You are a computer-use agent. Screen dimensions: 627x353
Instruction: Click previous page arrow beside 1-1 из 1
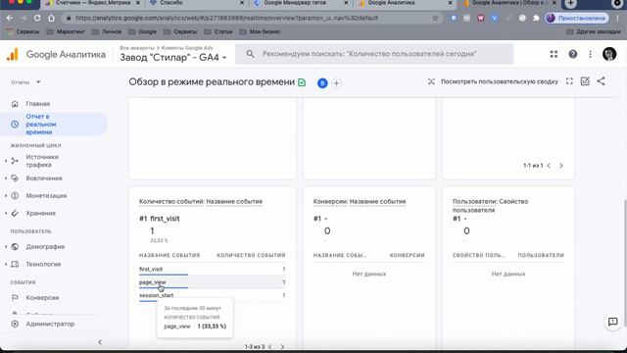(549, 166)
